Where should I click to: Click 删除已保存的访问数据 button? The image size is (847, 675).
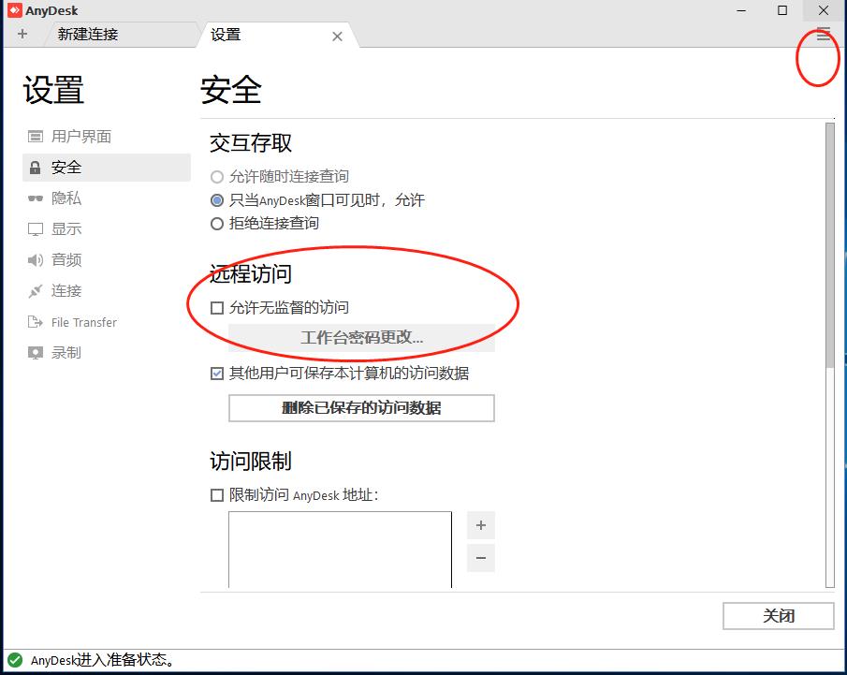[361, 407]
